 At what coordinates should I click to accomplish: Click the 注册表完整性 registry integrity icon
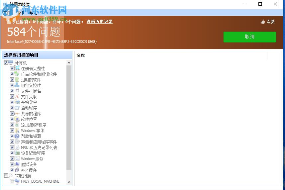(x=17, y=68)
